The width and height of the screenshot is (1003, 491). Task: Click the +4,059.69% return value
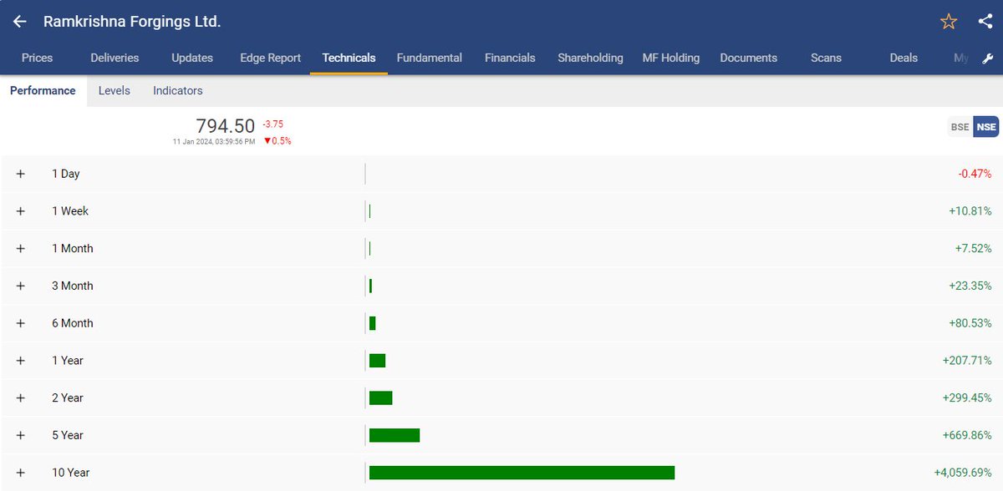tap(963, 473)
